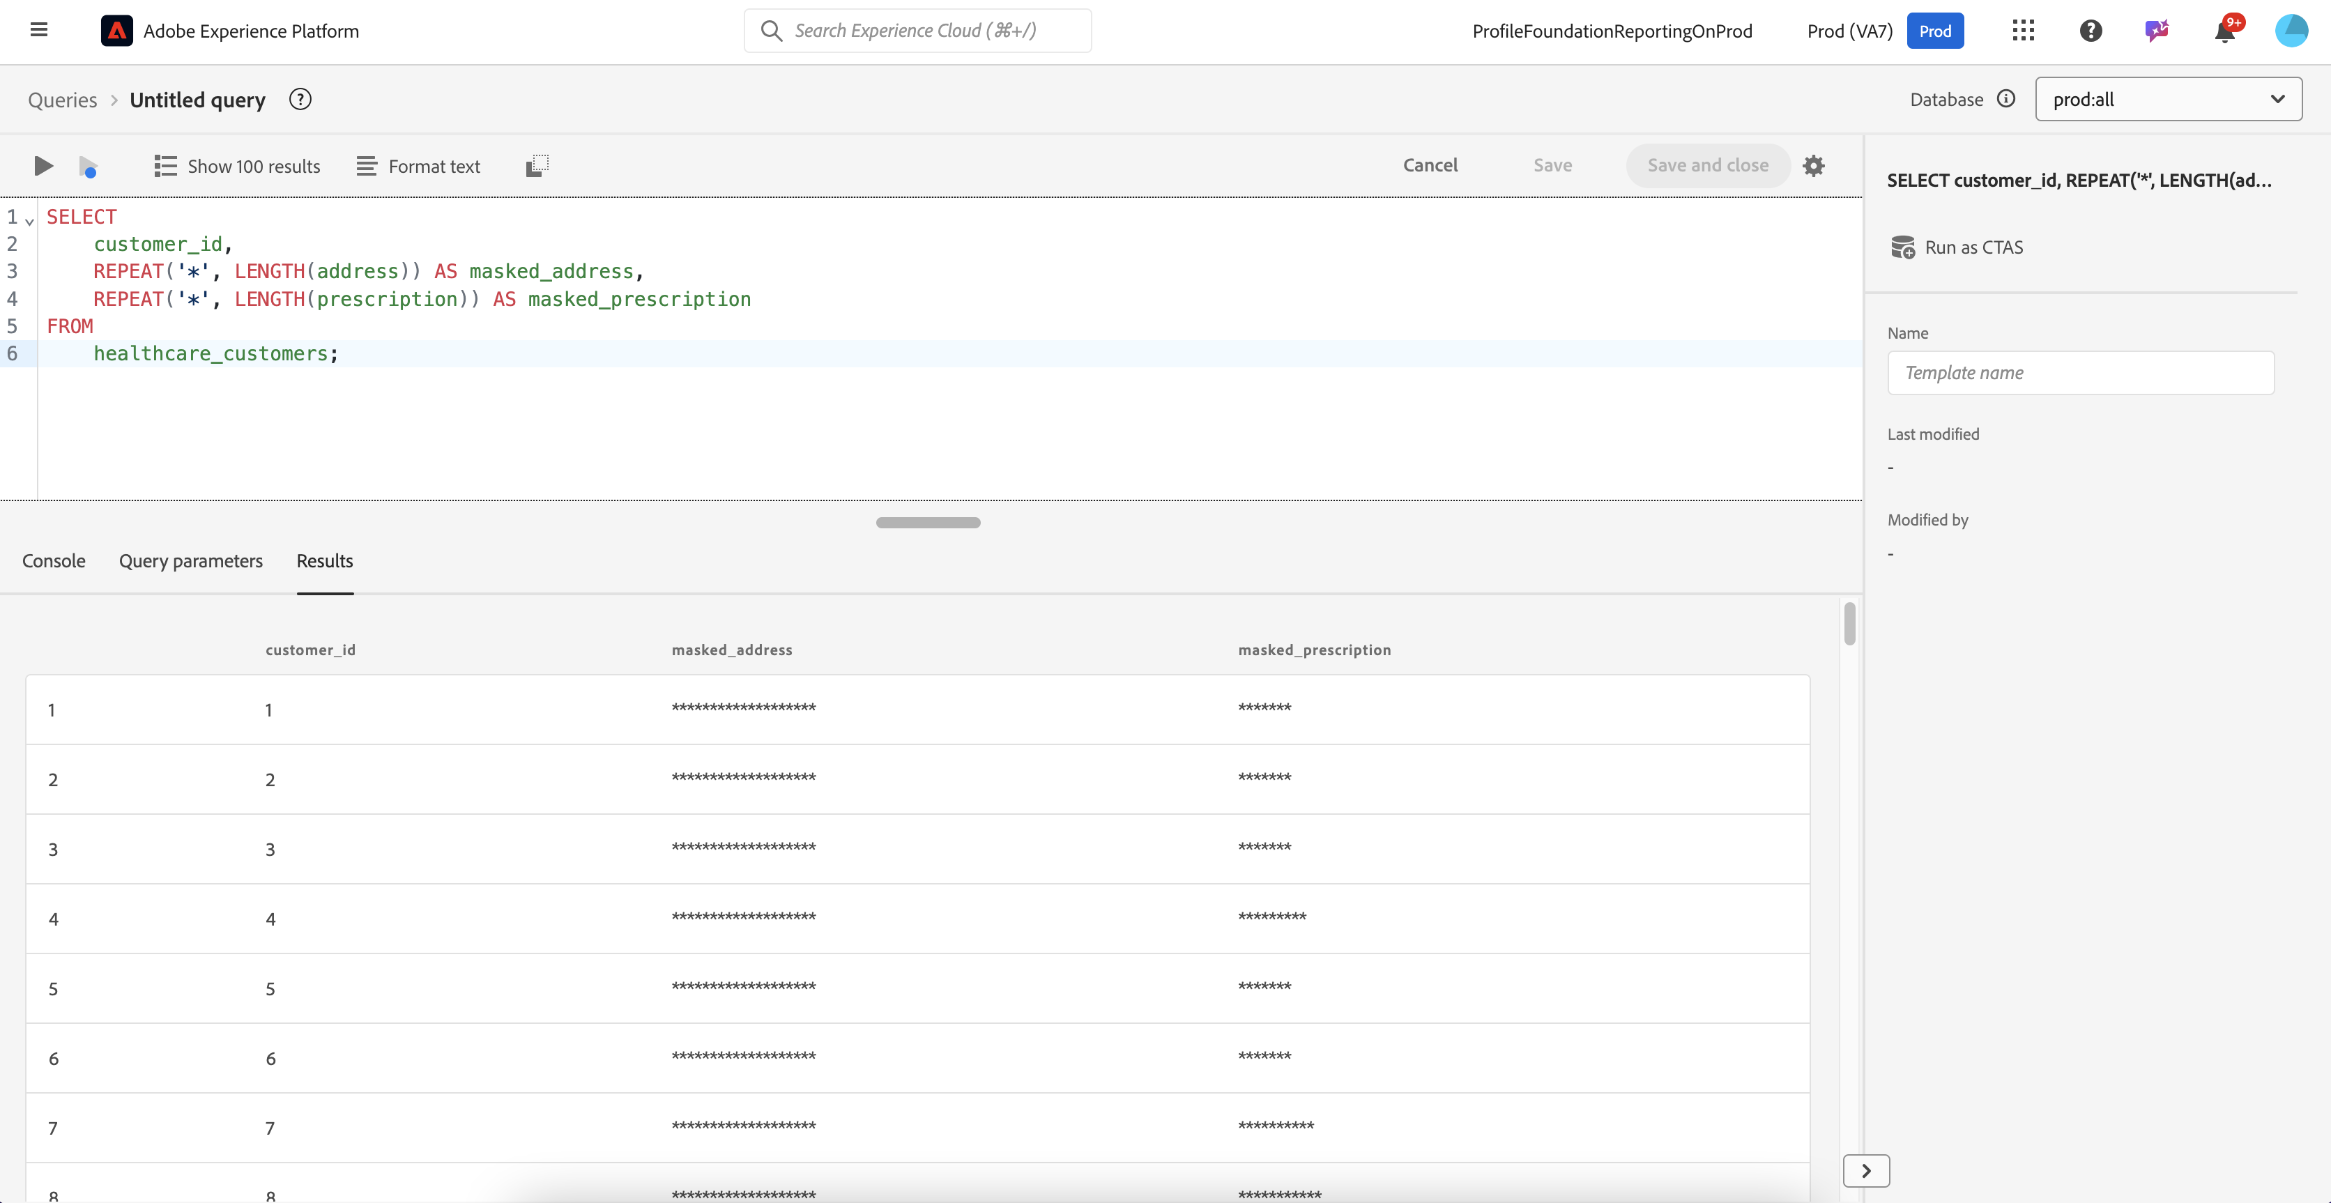Open notifications bell icon
This screenshot has height=1203, width=2331.
[x=2224, y=31]
